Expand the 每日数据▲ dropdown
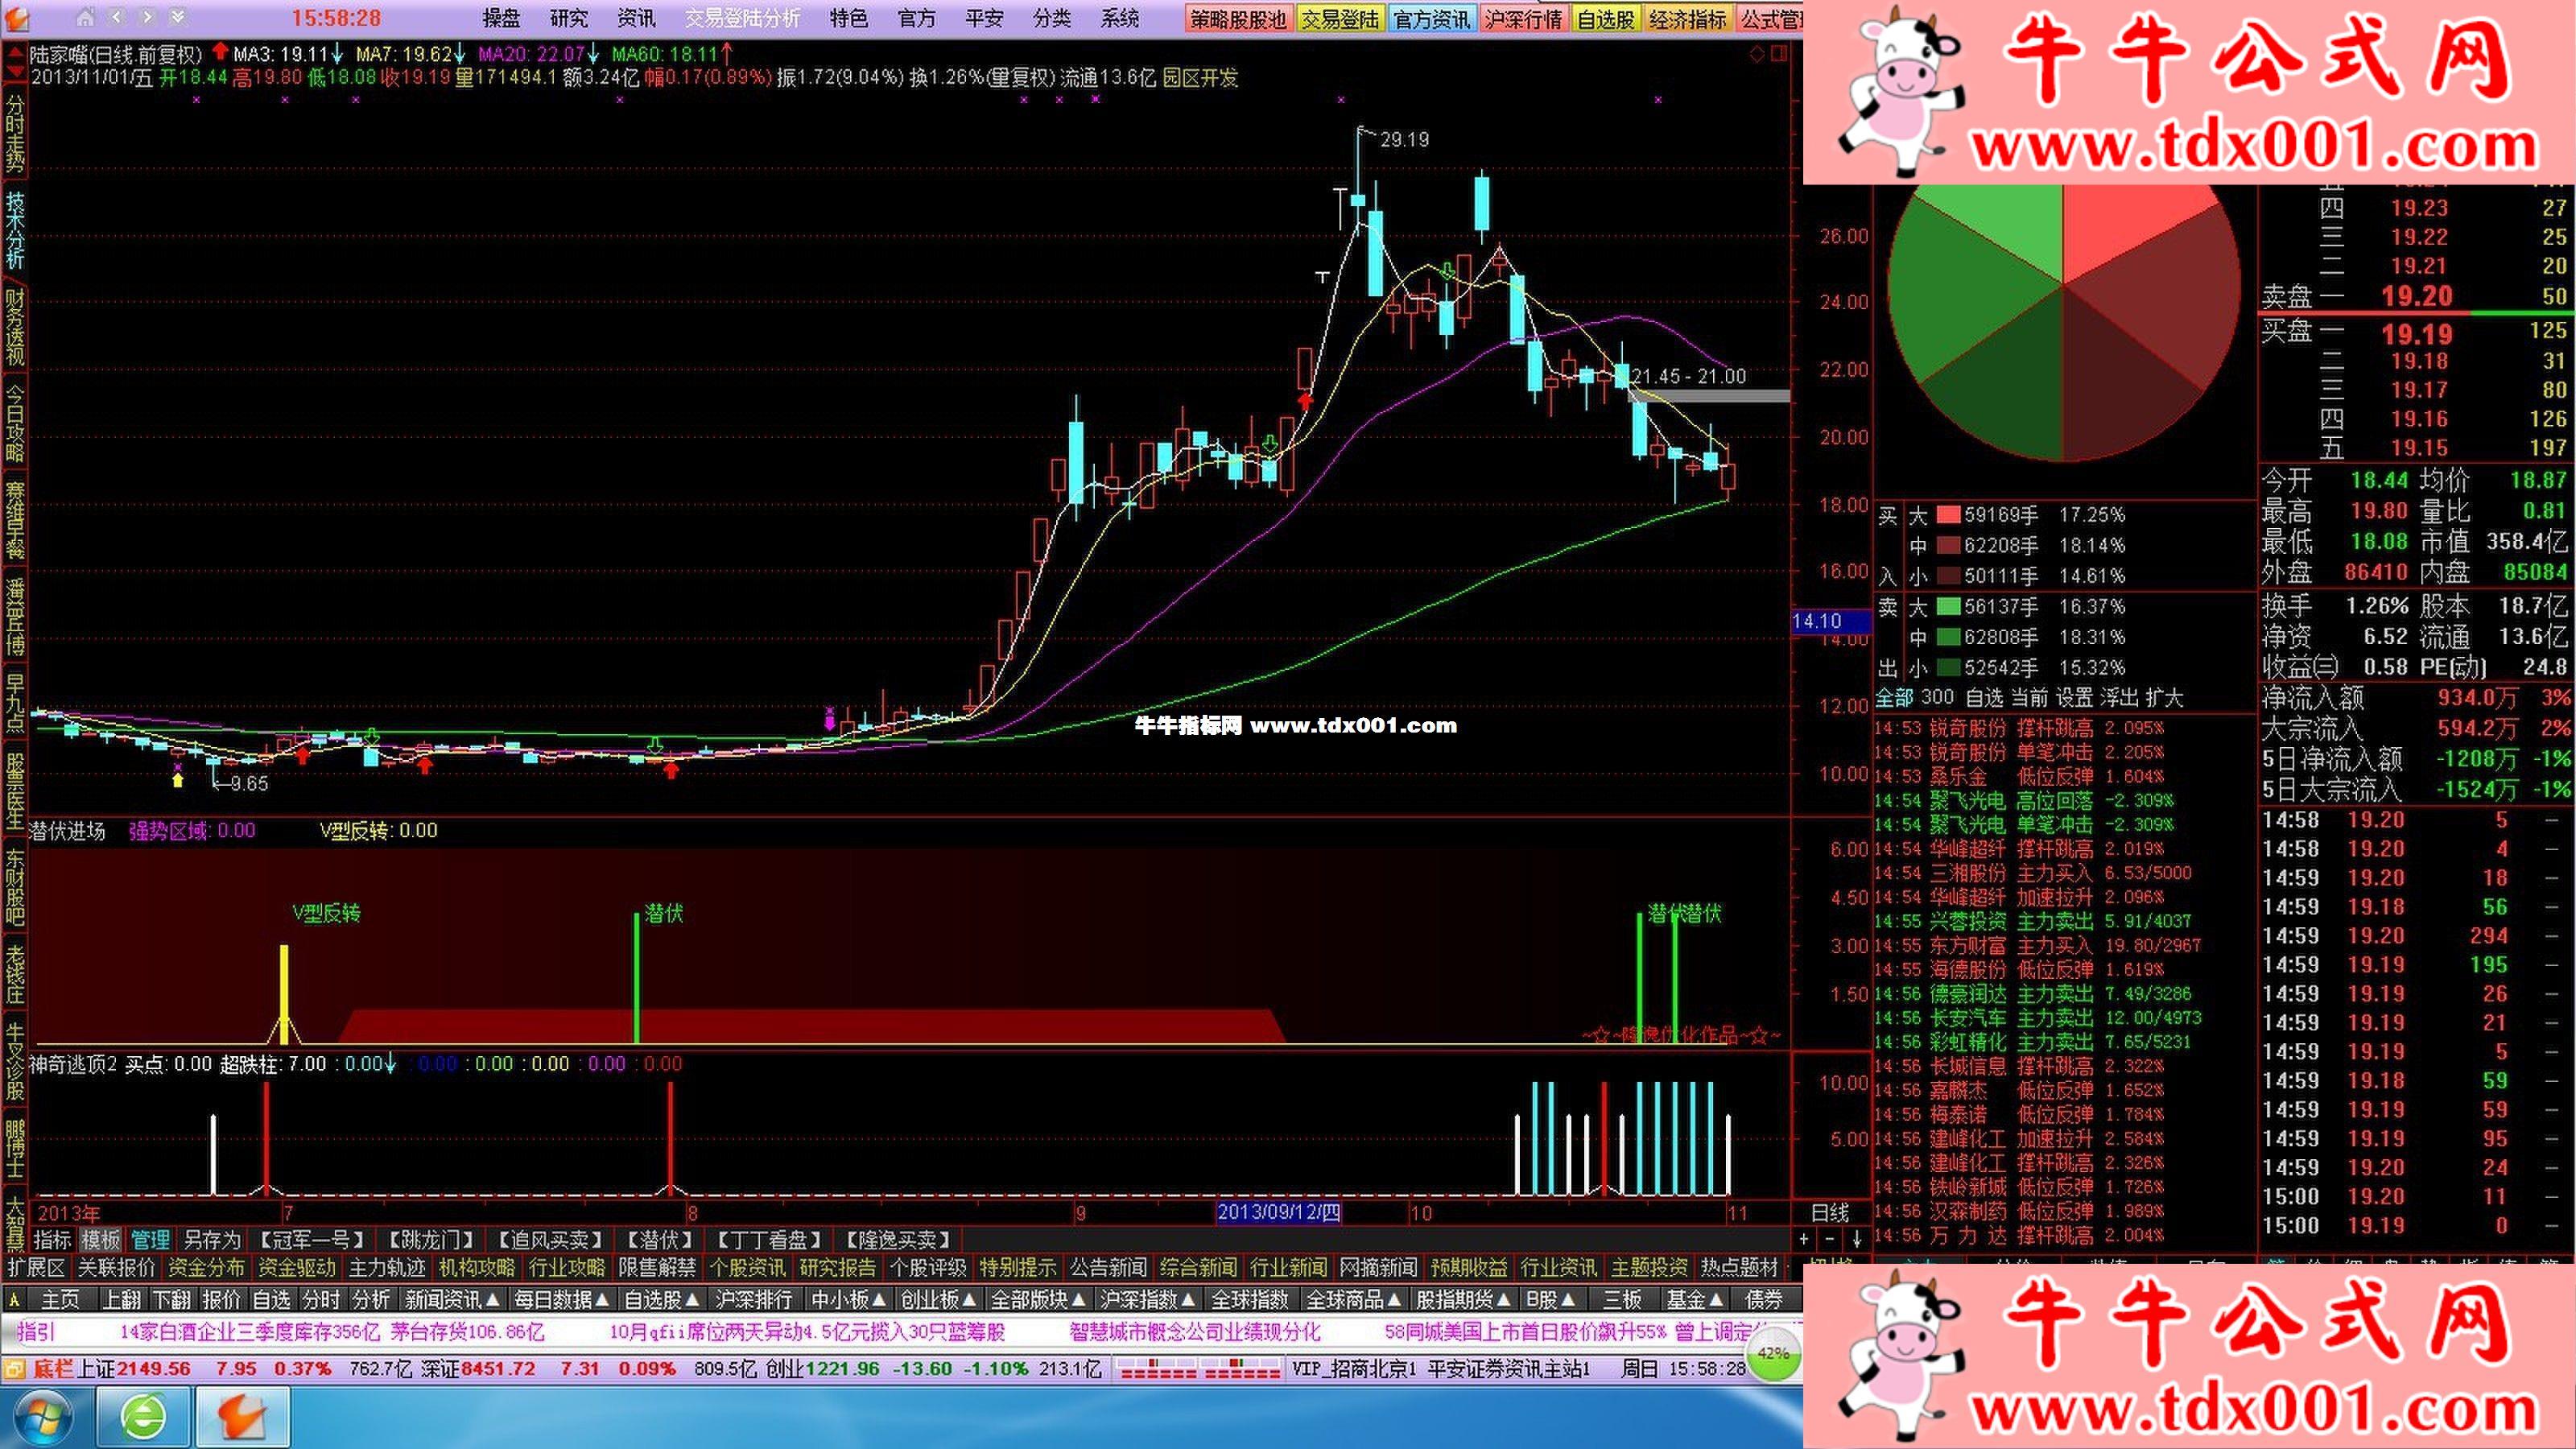The height and width of the screenshot is (1449, 2576). pyautogui.click(x=562, y=1299)
